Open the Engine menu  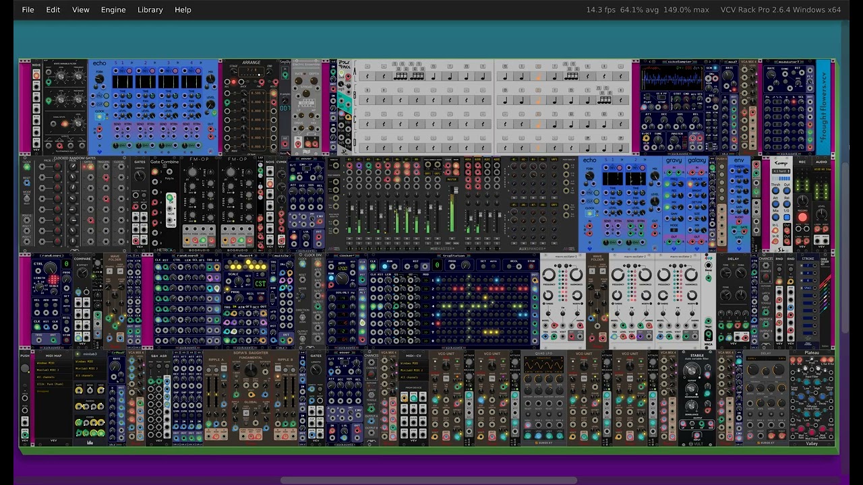coord(113,9)
